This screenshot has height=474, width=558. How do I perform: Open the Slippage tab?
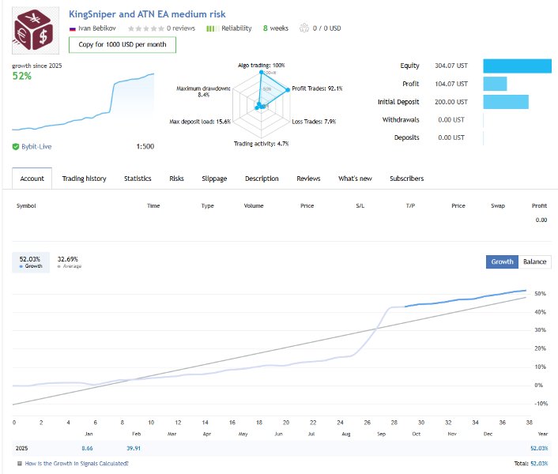[214, 179]
